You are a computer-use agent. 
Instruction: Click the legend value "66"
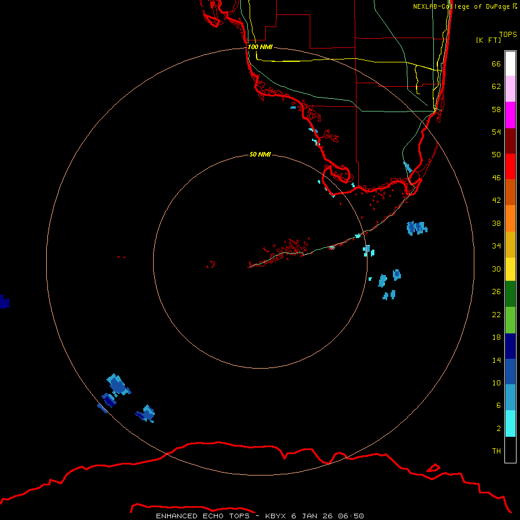[496, 64]
